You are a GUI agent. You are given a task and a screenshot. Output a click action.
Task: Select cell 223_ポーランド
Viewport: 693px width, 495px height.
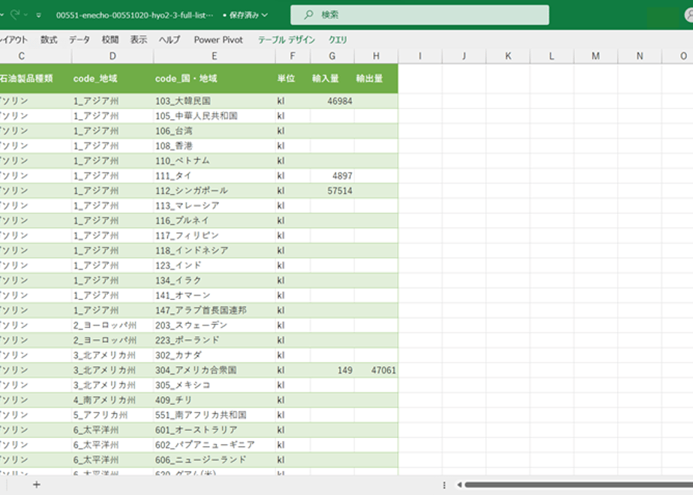pyautogui.click(x=214, y=340)
